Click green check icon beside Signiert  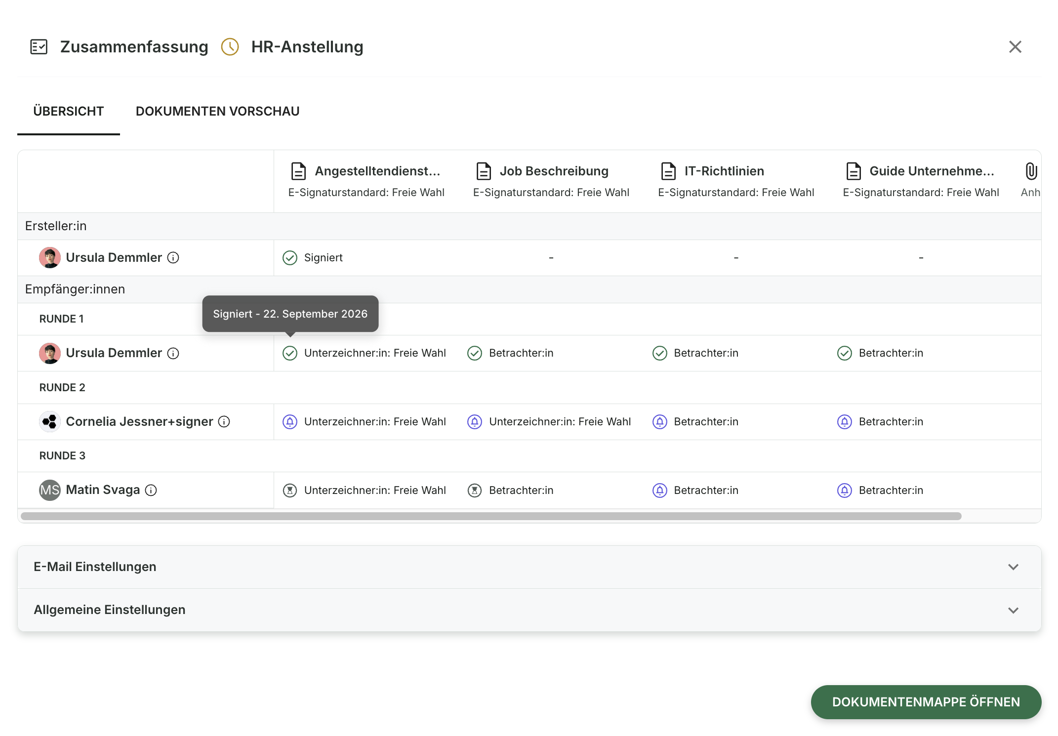pyautogui.click(x=290, y=258)
